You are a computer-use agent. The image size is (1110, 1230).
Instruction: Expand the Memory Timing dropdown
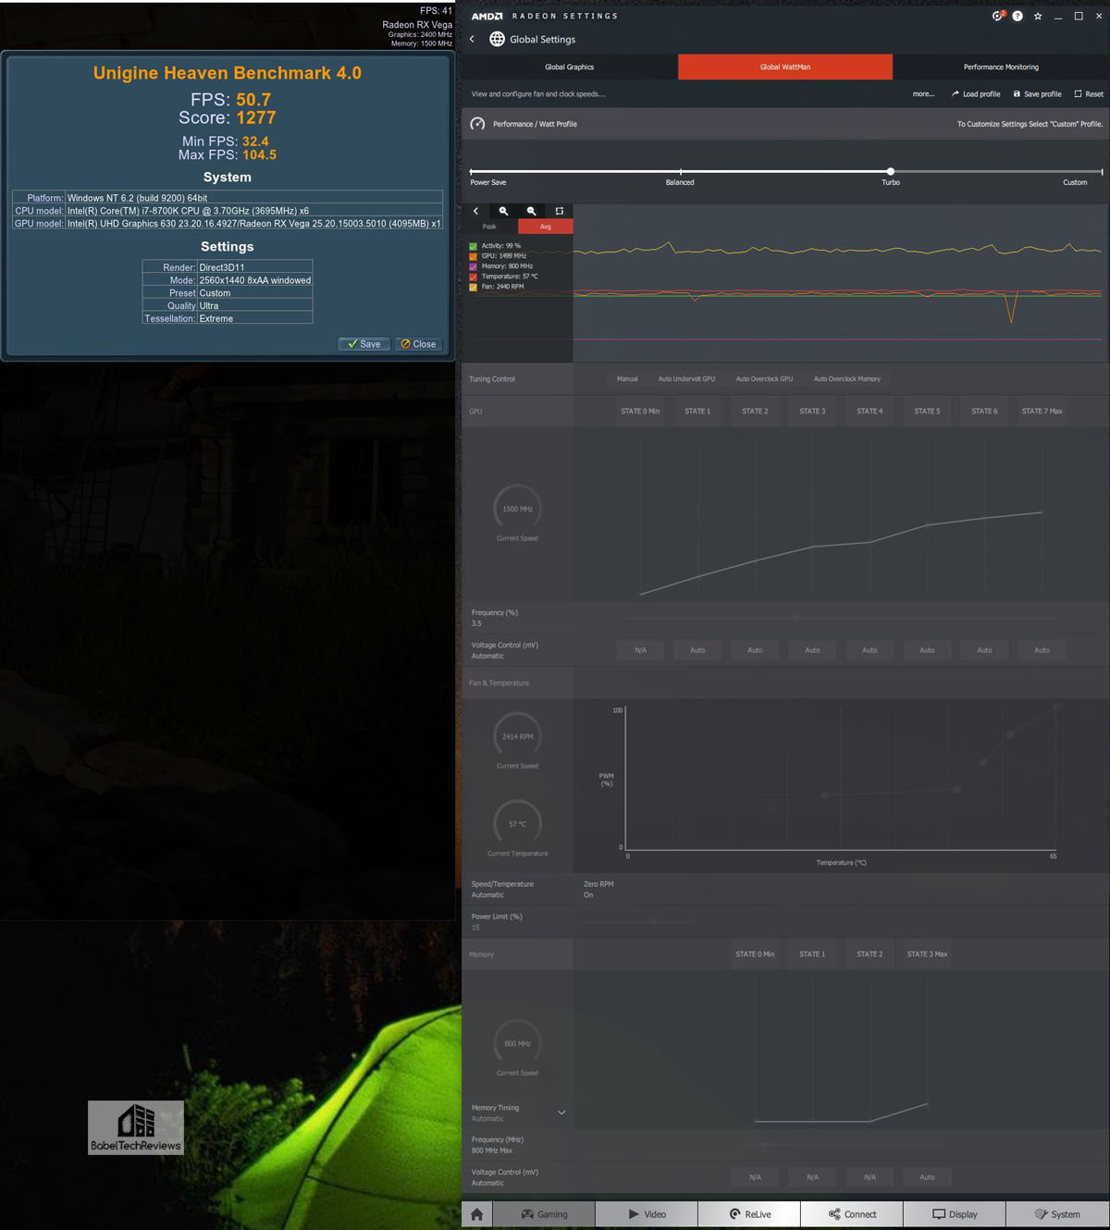point(561,1113)
